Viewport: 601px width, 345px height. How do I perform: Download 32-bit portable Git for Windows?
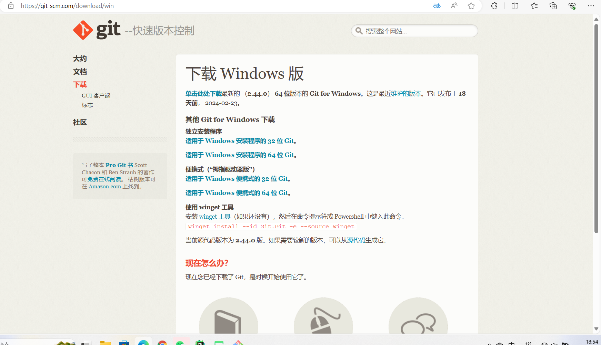coord(237,179)
